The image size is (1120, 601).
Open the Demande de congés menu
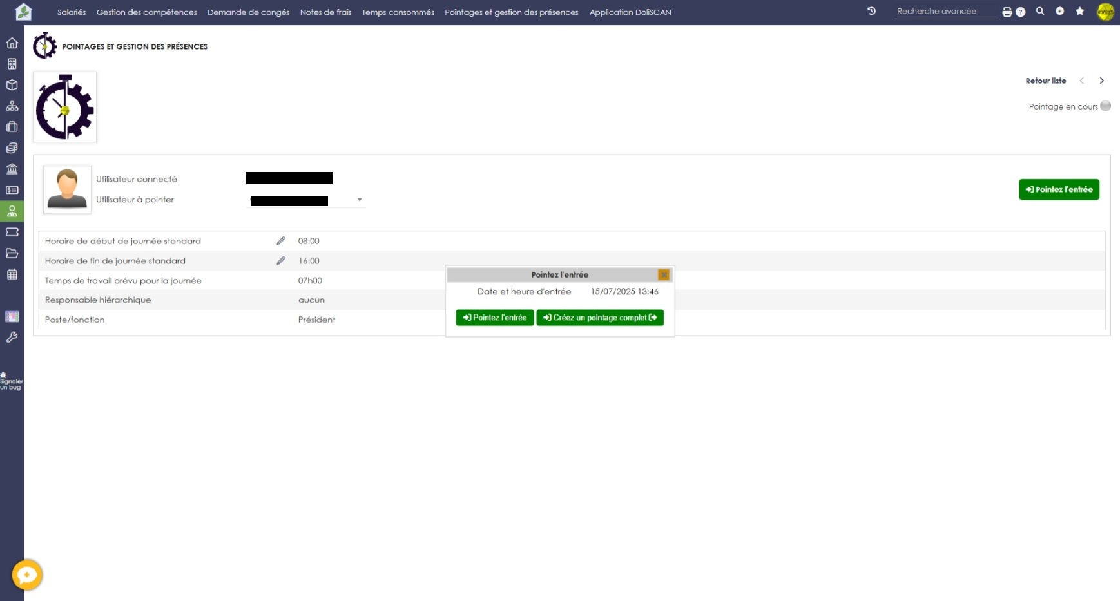point(248,12)
